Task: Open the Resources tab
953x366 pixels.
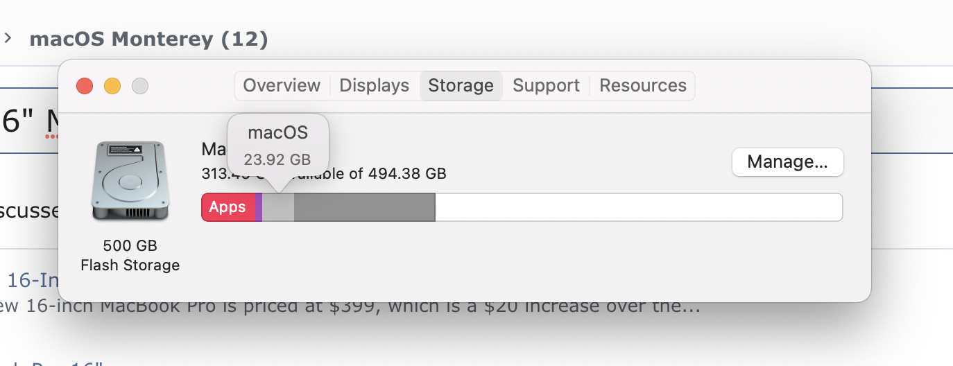Action: [642, 86]
